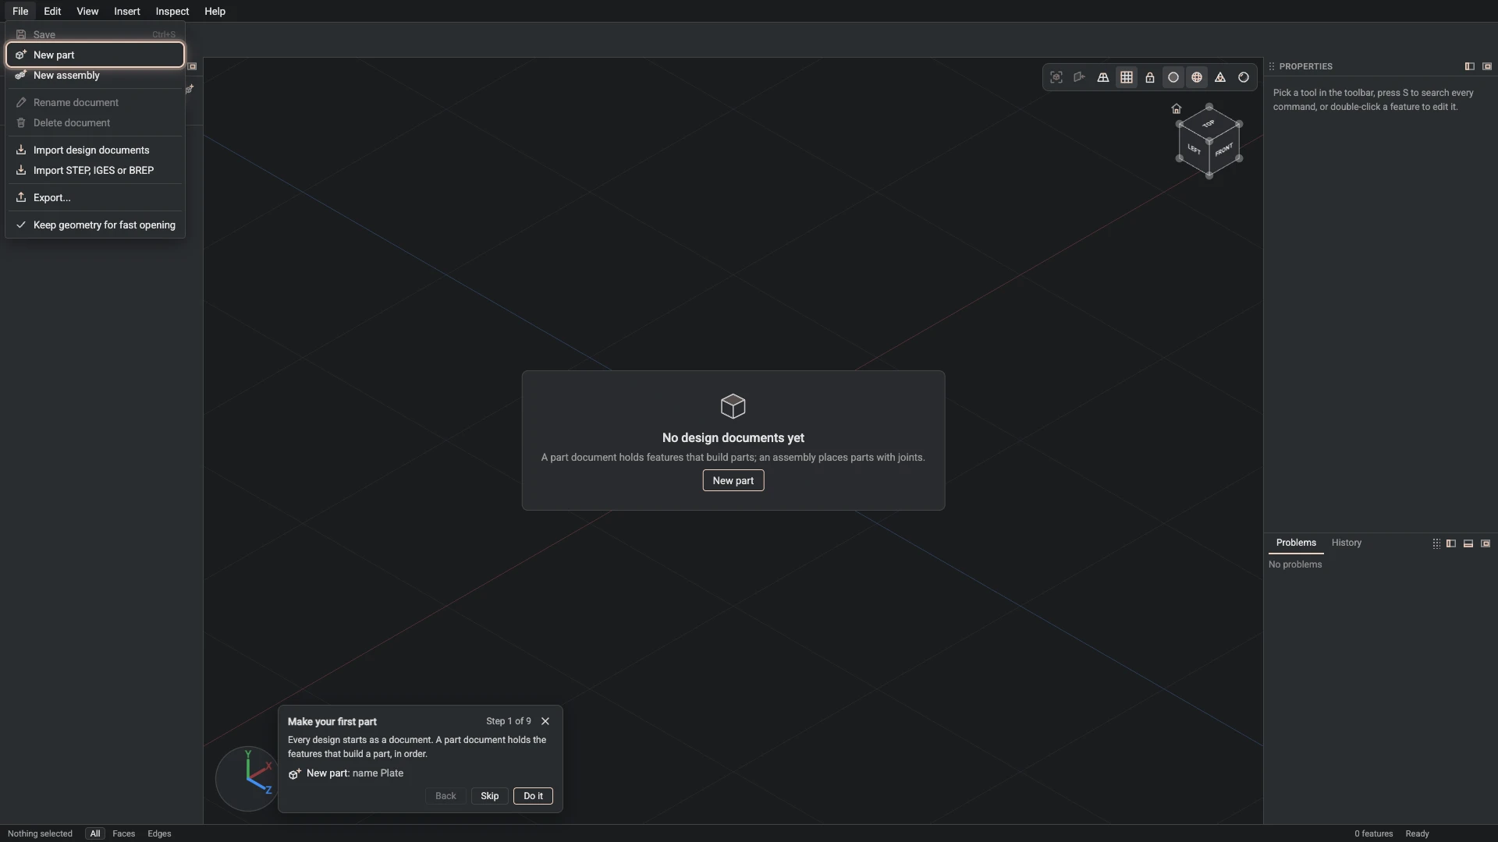
Task: Open the Insert menu
Action: coord(127,11)
